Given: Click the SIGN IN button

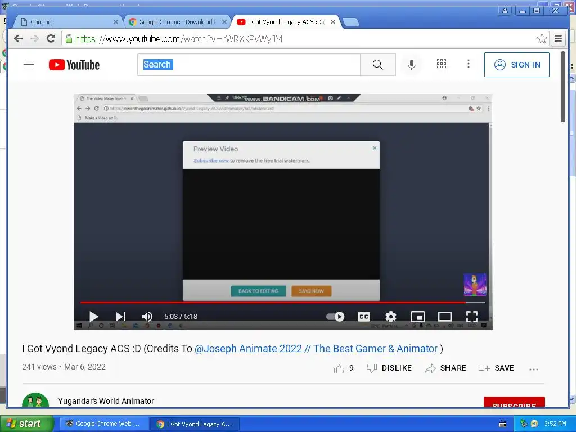Looking at the screenshot, I should (517, 65).
